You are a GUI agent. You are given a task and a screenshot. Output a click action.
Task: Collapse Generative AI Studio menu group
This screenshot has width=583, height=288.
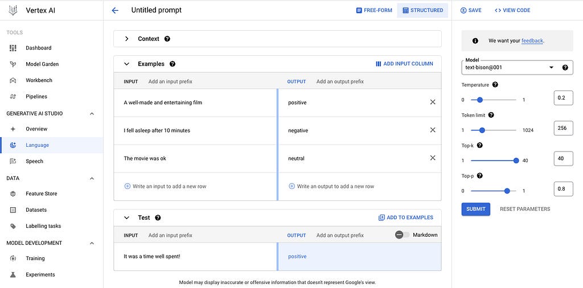point(92,114)
